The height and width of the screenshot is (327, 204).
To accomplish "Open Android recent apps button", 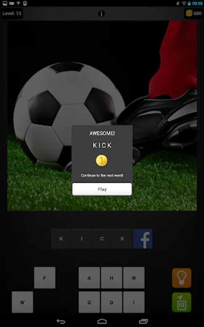I will 143,322.
